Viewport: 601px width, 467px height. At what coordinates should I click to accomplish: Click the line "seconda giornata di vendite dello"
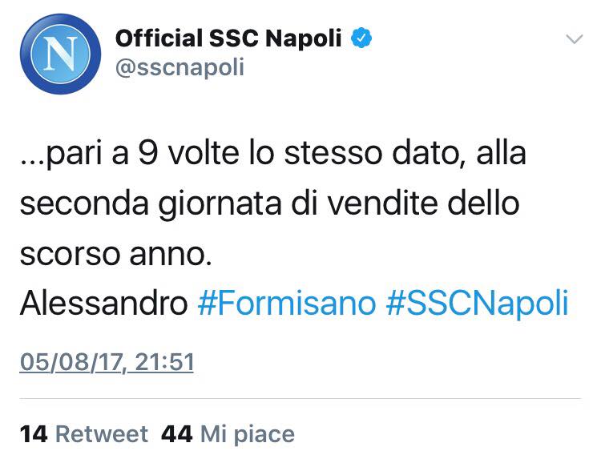(x=269, y=203)
